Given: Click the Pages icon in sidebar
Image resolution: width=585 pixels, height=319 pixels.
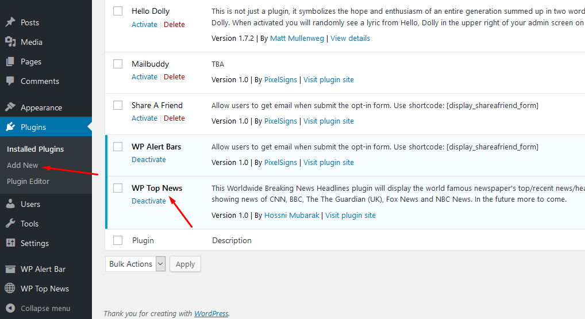Looking at the screenshot, I should coord(10,62).
